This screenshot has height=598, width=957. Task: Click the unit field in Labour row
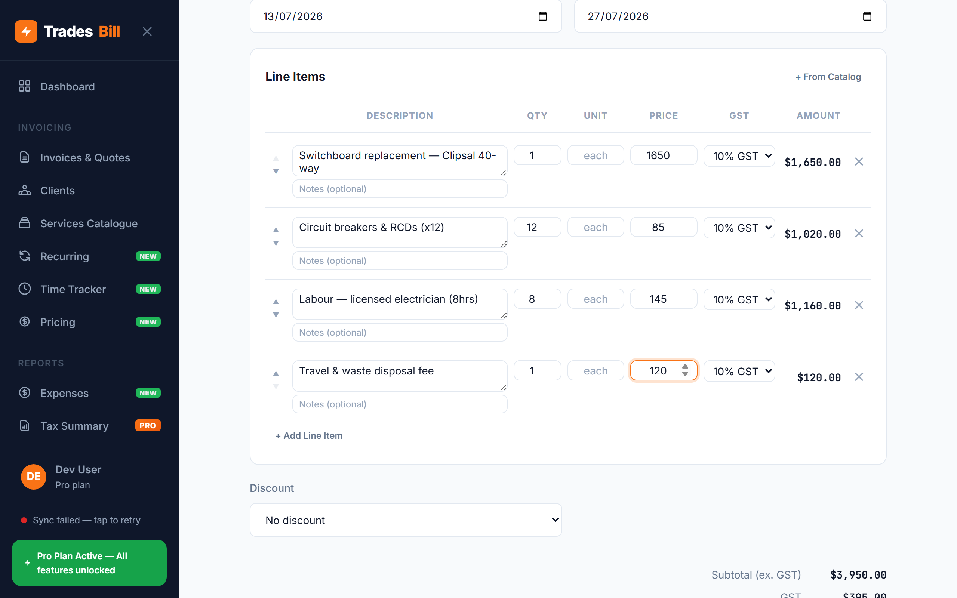coord(596,299)
